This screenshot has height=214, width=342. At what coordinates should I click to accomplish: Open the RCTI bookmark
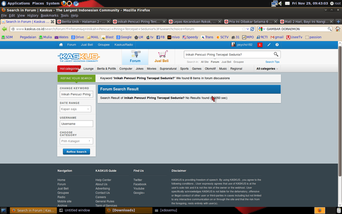(262, 37)
